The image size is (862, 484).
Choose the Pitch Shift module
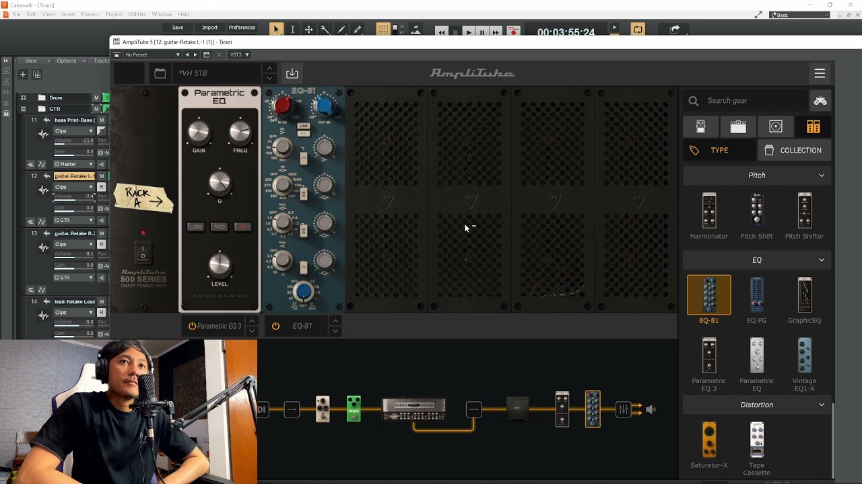[756, 210]
